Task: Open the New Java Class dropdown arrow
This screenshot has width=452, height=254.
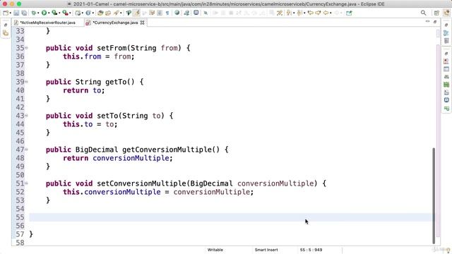Action: click(93, 13)
